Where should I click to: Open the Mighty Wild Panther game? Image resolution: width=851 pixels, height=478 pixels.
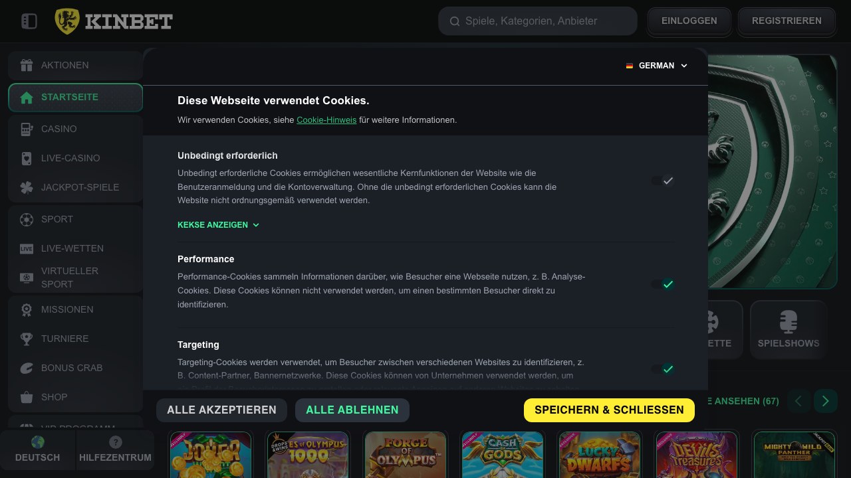pos(794,455)
